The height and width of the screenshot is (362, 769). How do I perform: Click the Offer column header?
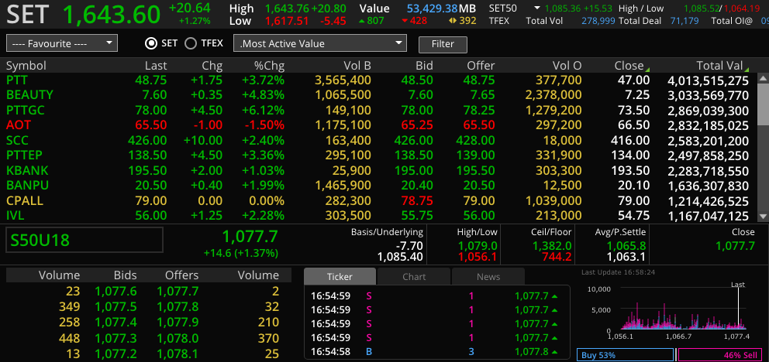481,66
